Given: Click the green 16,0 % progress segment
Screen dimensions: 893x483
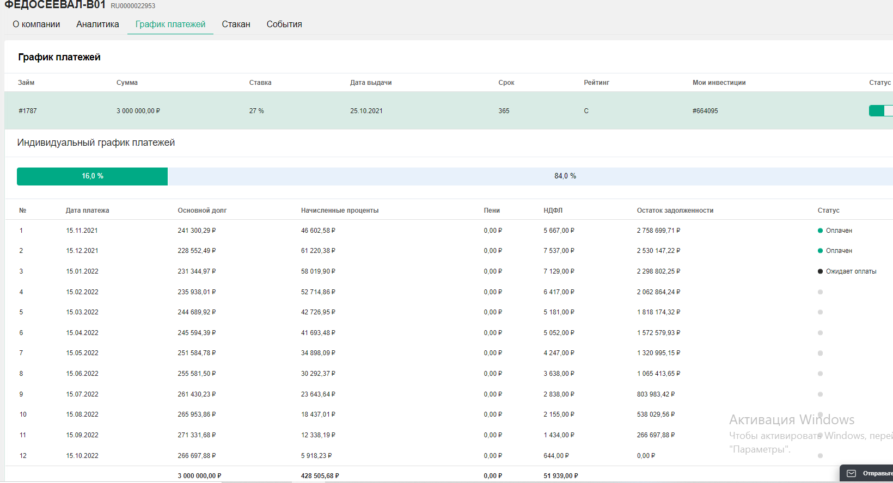Looking at the screenshot, I should (x=92, y=176).
